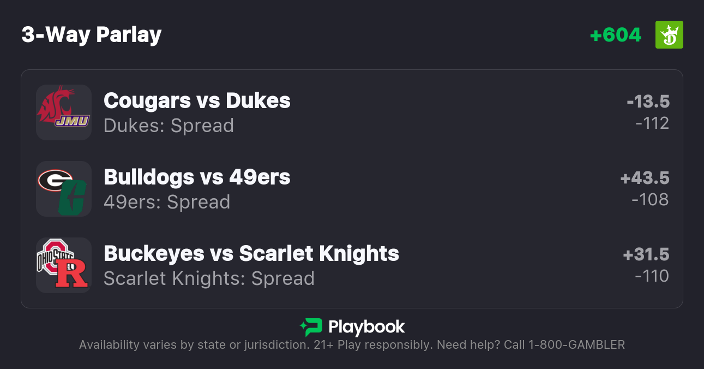Click the Georgia and Charlotte team logos
This screenshot has width=704, height=369.
tap(64, 189)
